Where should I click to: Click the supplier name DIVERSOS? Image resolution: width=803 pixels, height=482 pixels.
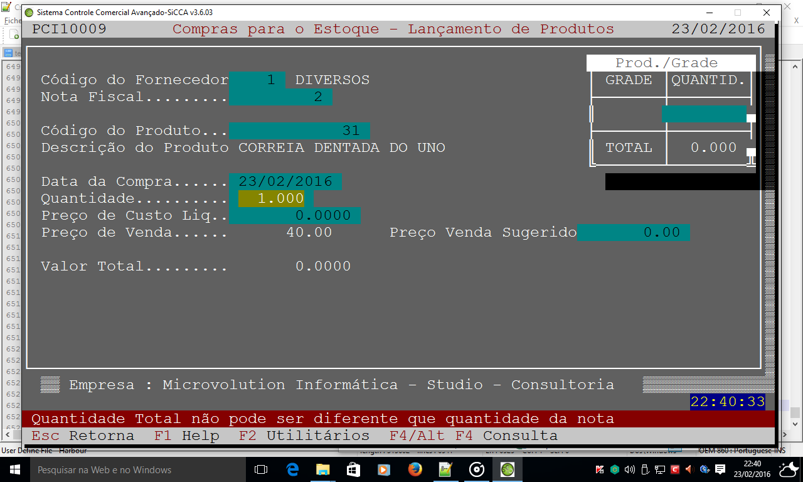click(x=332, y=80)
